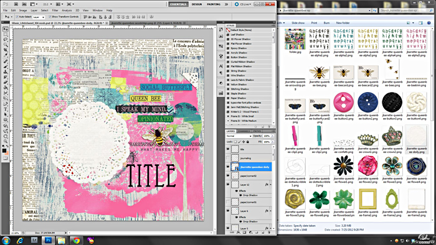
Task: Select the Quick Selection tool
Action: coord(5,45)
